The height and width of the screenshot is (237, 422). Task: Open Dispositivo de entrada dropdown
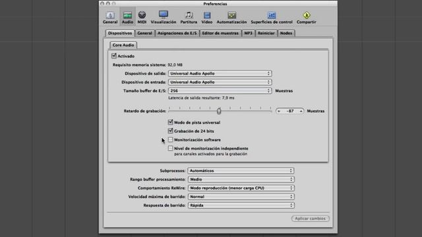220,82
